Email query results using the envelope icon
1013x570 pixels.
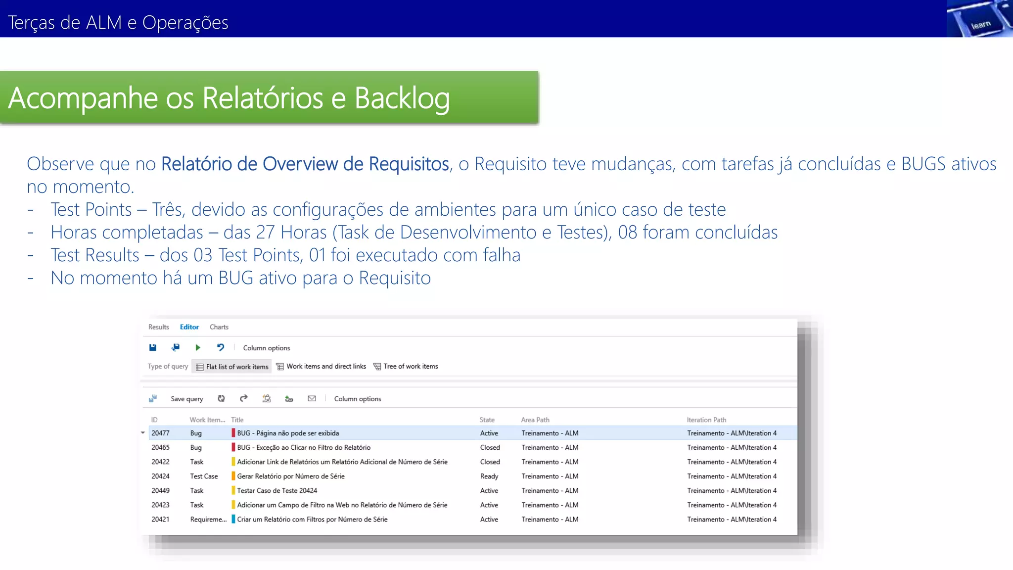pos(312,398)
